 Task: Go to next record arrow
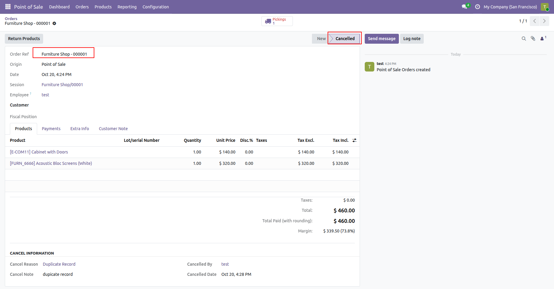tap(544, 21)
